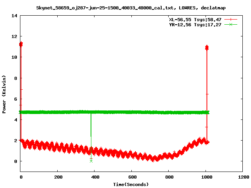The width and height of the screenshot is (251, 188).
Task: Click the plot title ending in declatmap
Action: (x=131, y=8)
